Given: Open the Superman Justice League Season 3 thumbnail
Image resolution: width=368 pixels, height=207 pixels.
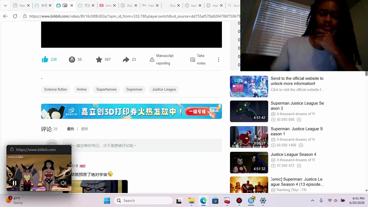Looking at the screenshot, I should tap(249, 111).
